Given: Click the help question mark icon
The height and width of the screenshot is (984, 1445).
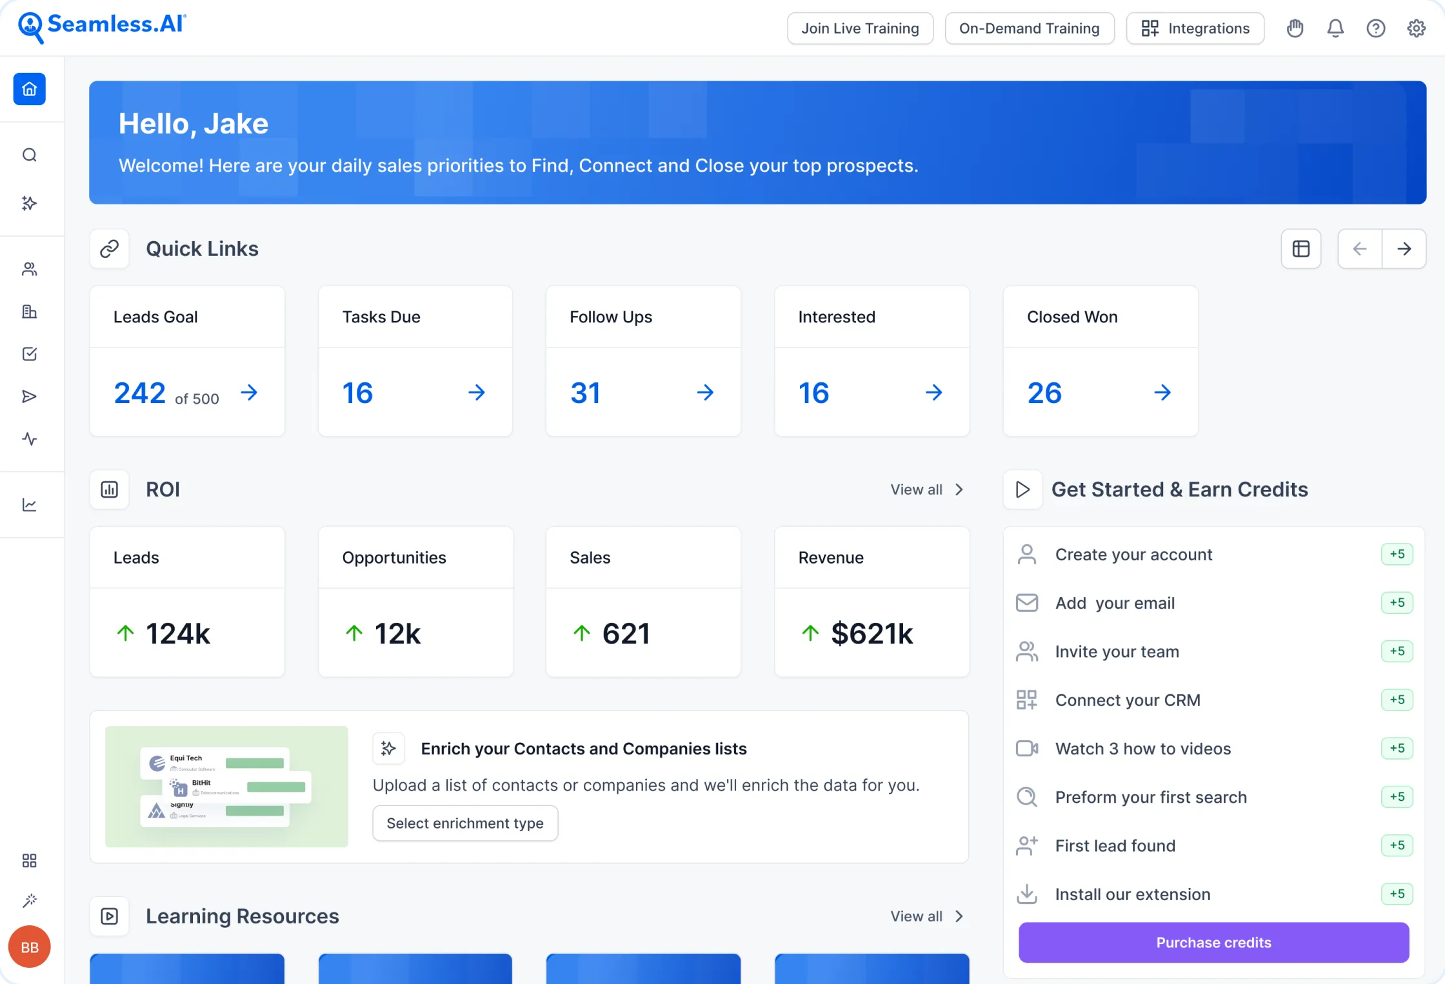Looking at the screenshot, I should click(x=1376, y=28).
